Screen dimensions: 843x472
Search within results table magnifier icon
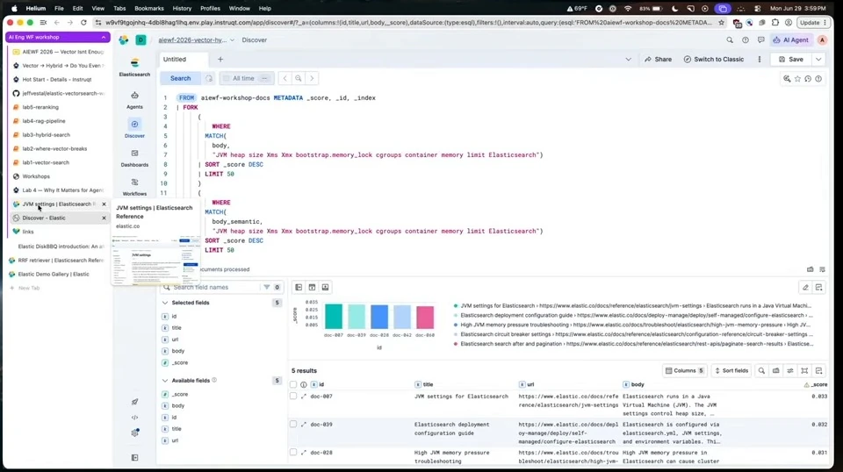coord(761,370)
